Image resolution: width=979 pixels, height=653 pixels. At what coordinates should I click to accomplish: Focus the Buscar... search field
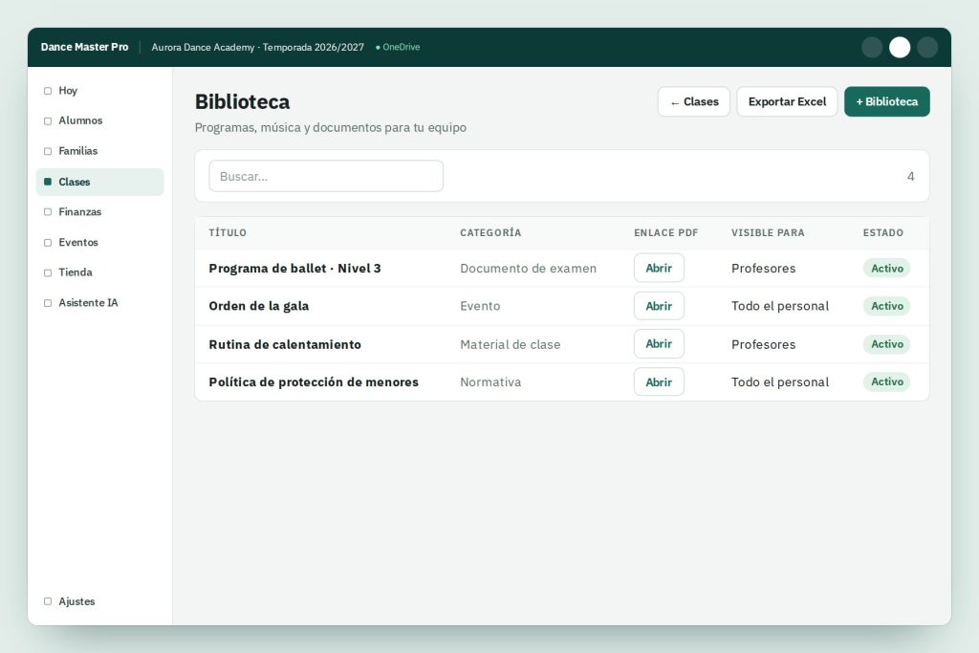(326, 176)
